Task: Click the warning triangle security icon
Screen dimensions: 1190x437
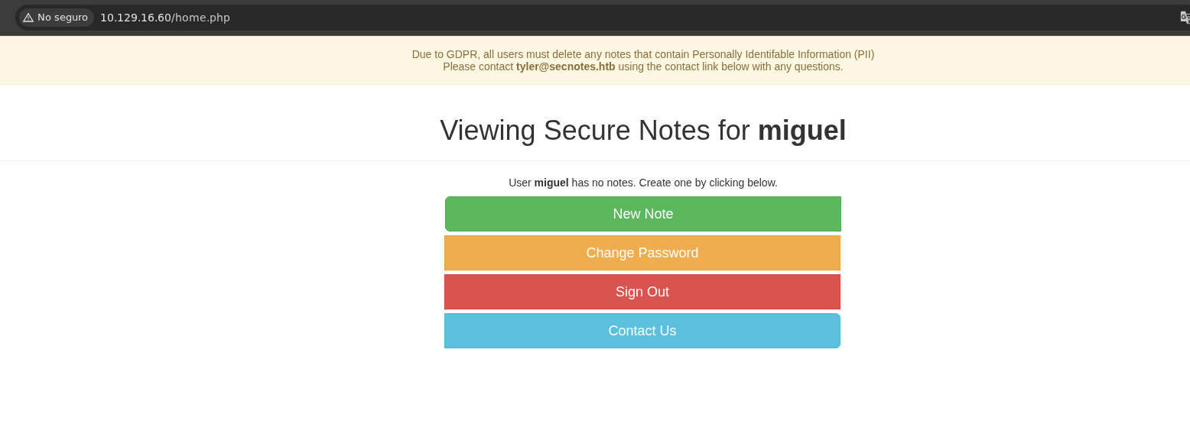Action: (28, 18)
